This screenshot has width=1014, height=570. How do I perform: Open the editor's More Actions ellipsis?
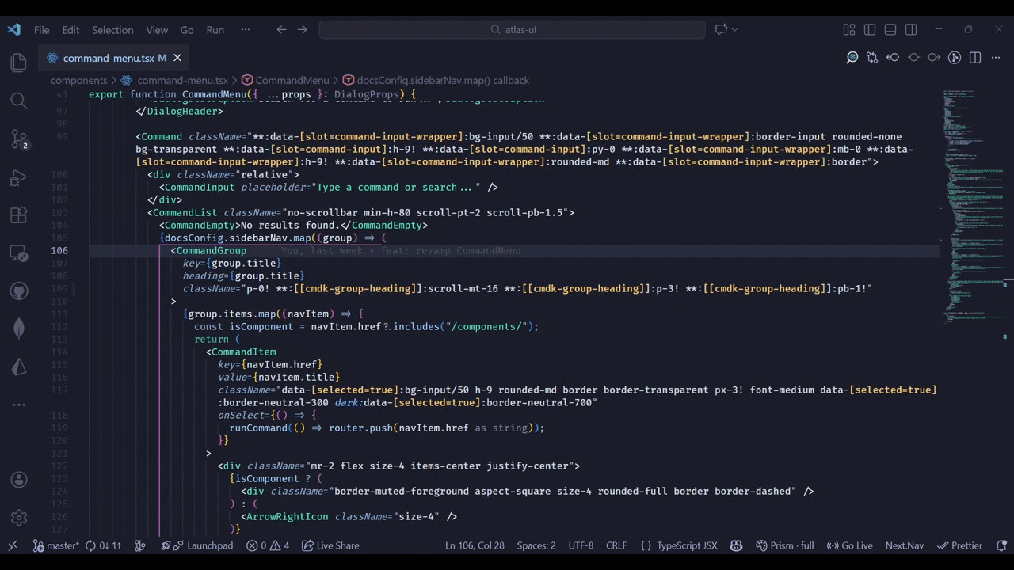pyautogui.click(x=996, y=58)
